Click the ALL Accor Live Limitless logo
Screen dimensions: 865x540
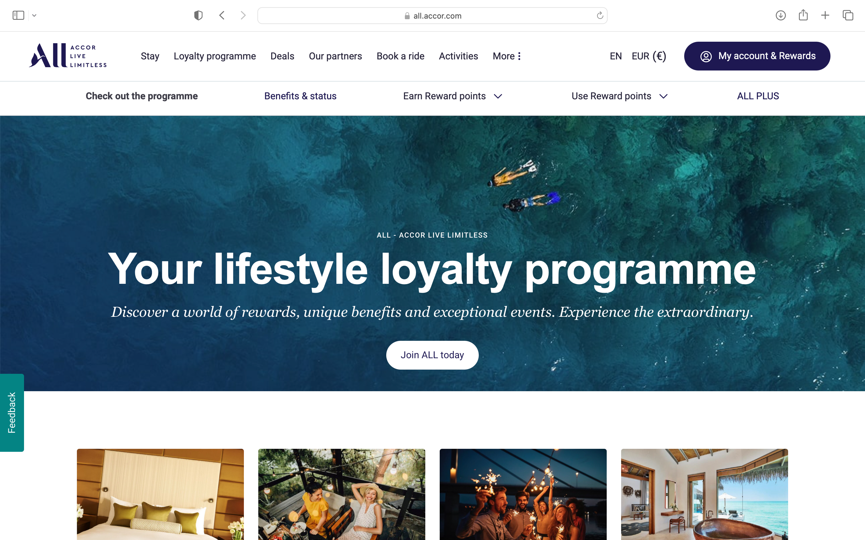point(68,56)
